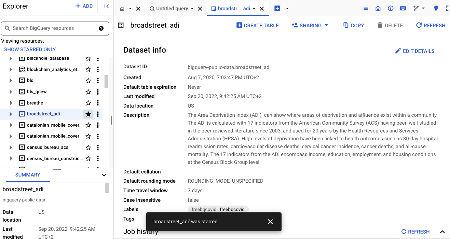
Task: Unstar the broadstreet_adi dataset
Action: click(88, 114)
